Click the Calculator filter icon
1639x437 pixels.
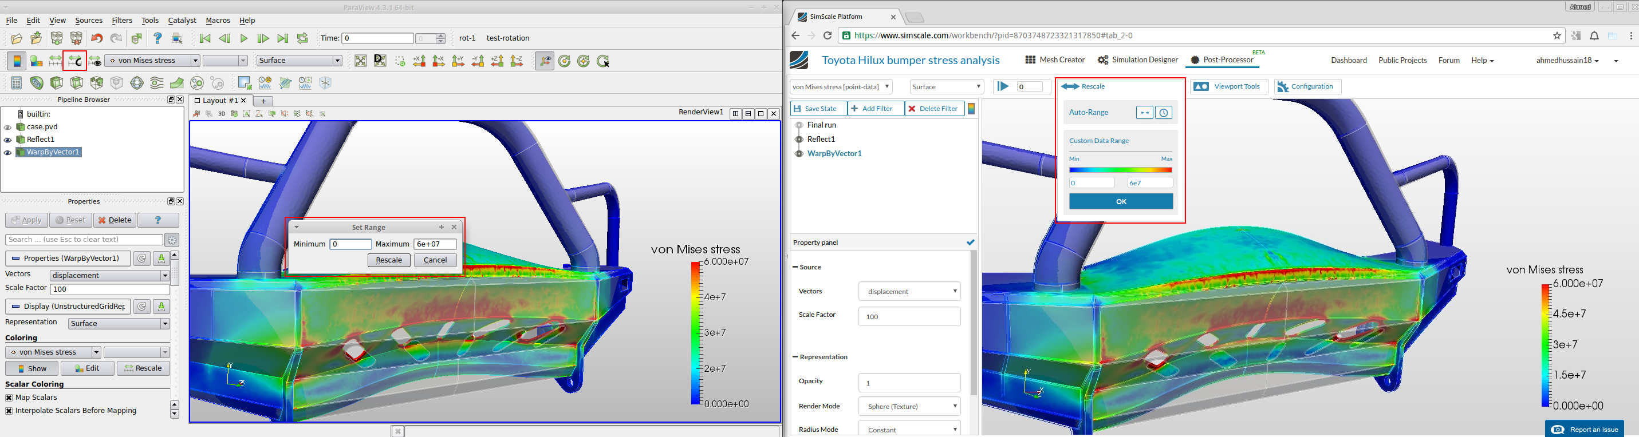pyautogui.click(x=17, y=83)
